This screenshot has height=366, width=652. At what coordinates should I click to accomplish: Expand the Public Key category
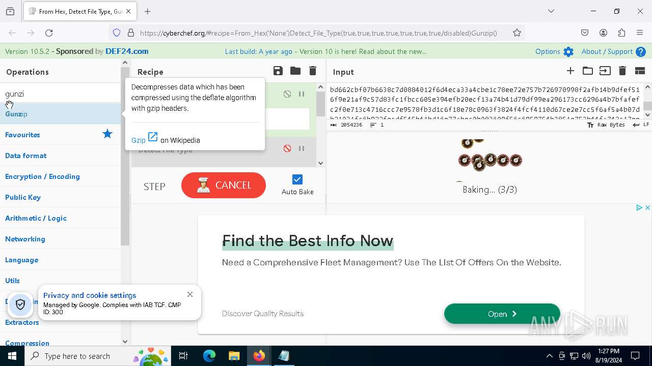pyautogui.click(x=61, y=197)
